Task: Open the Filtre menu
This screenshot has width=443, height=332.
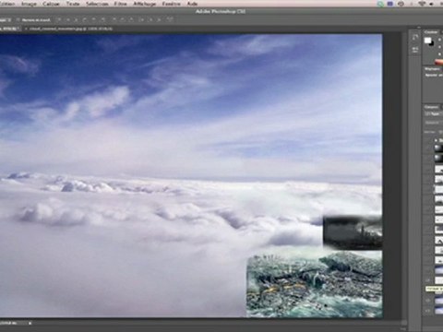Action: (120, 4)
